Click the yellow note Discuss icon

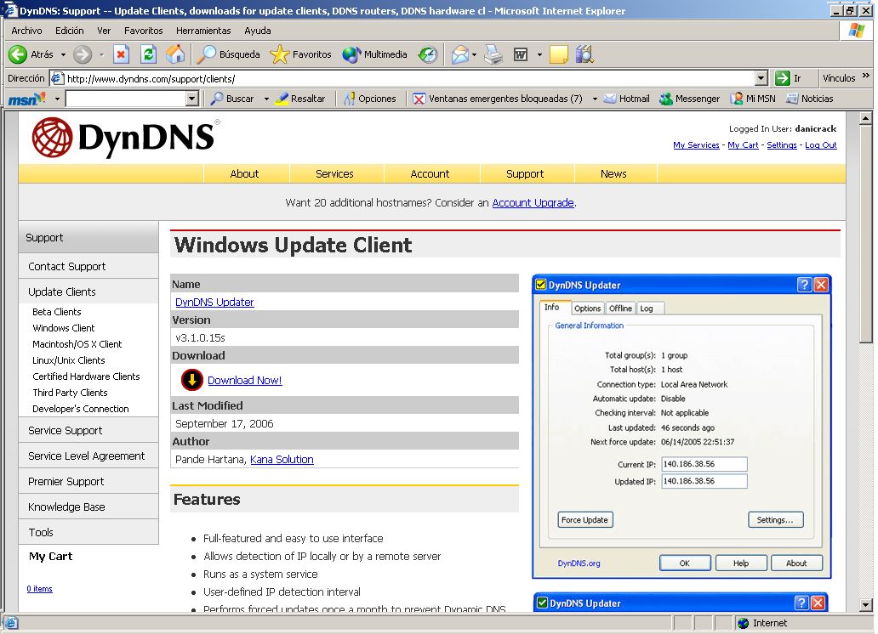point(558,54)
